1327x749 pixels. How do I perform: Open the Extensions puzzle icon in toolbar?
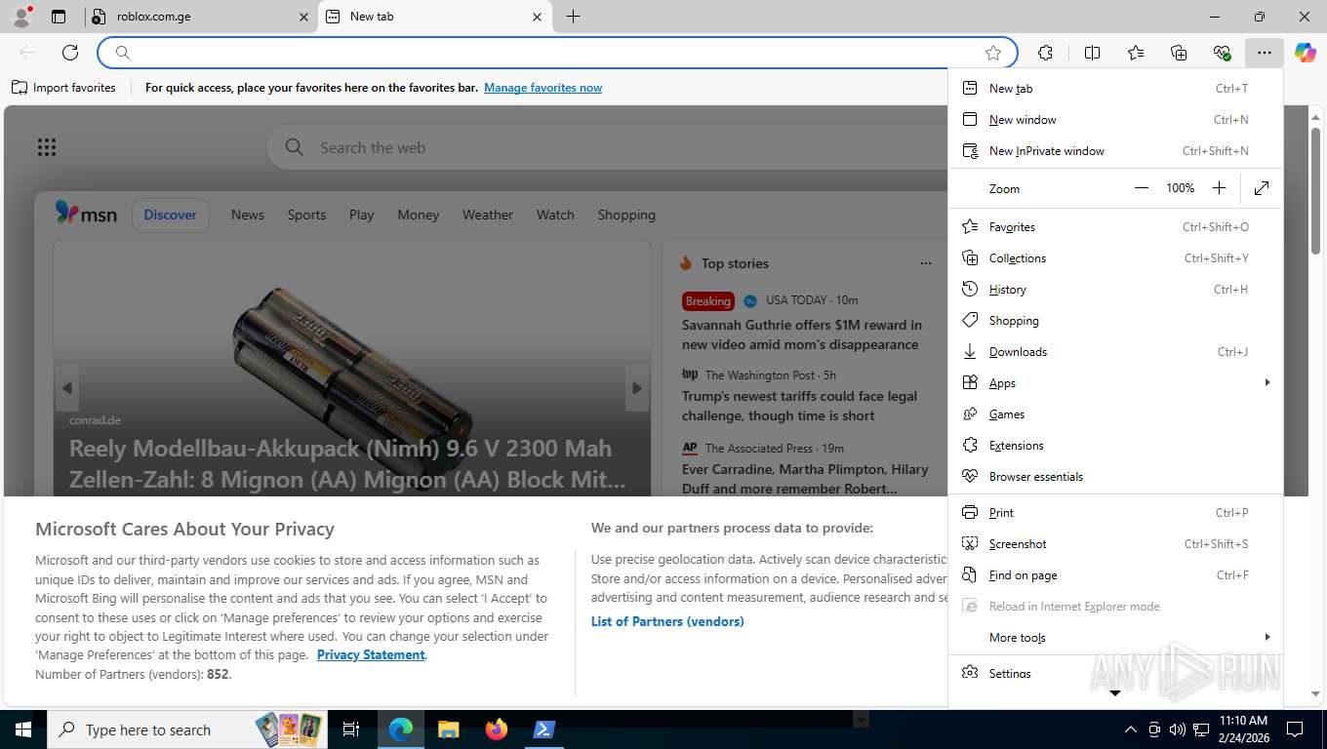pyautogui.click(x=1045, y=53)
